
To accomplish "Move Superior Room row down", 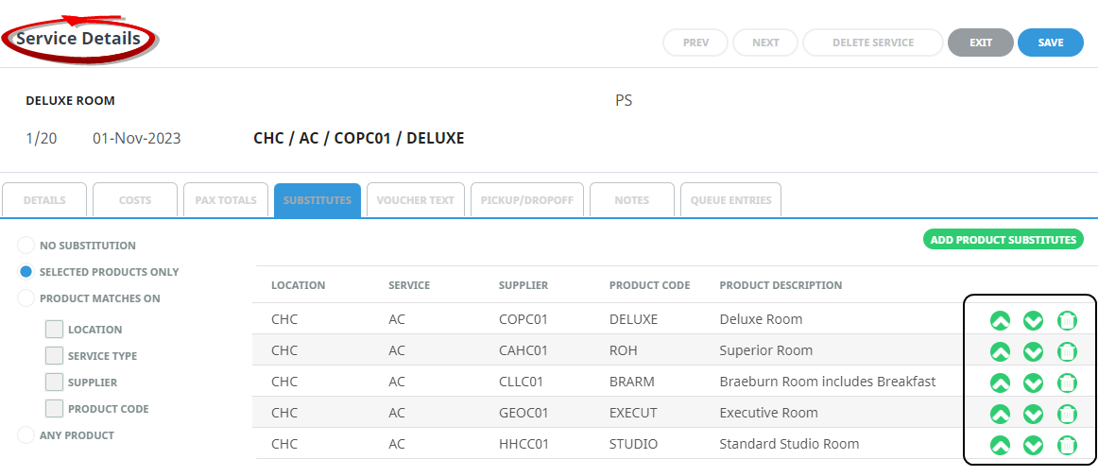I will coord(1033,352).
